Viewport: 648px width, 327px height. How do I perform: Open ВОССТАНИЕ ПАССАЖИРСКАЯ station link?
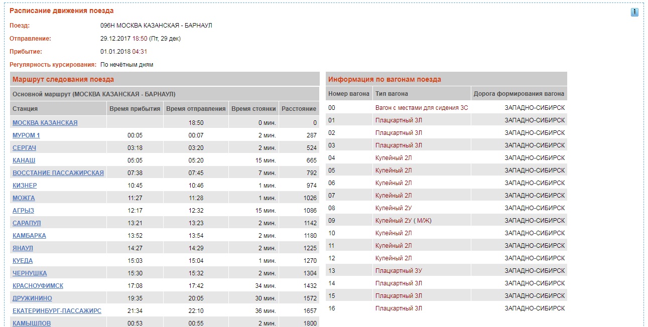pos(58,173)
